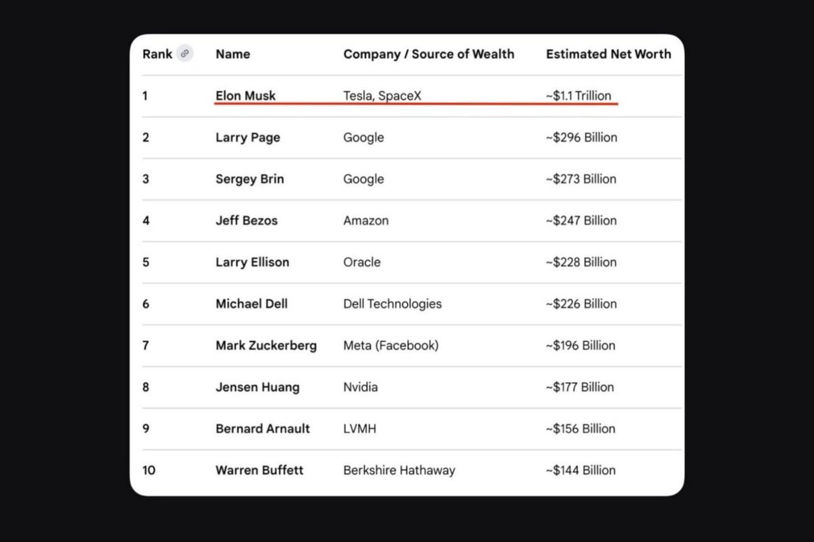
Task: Select the Name column header
Action: point(233,54)
